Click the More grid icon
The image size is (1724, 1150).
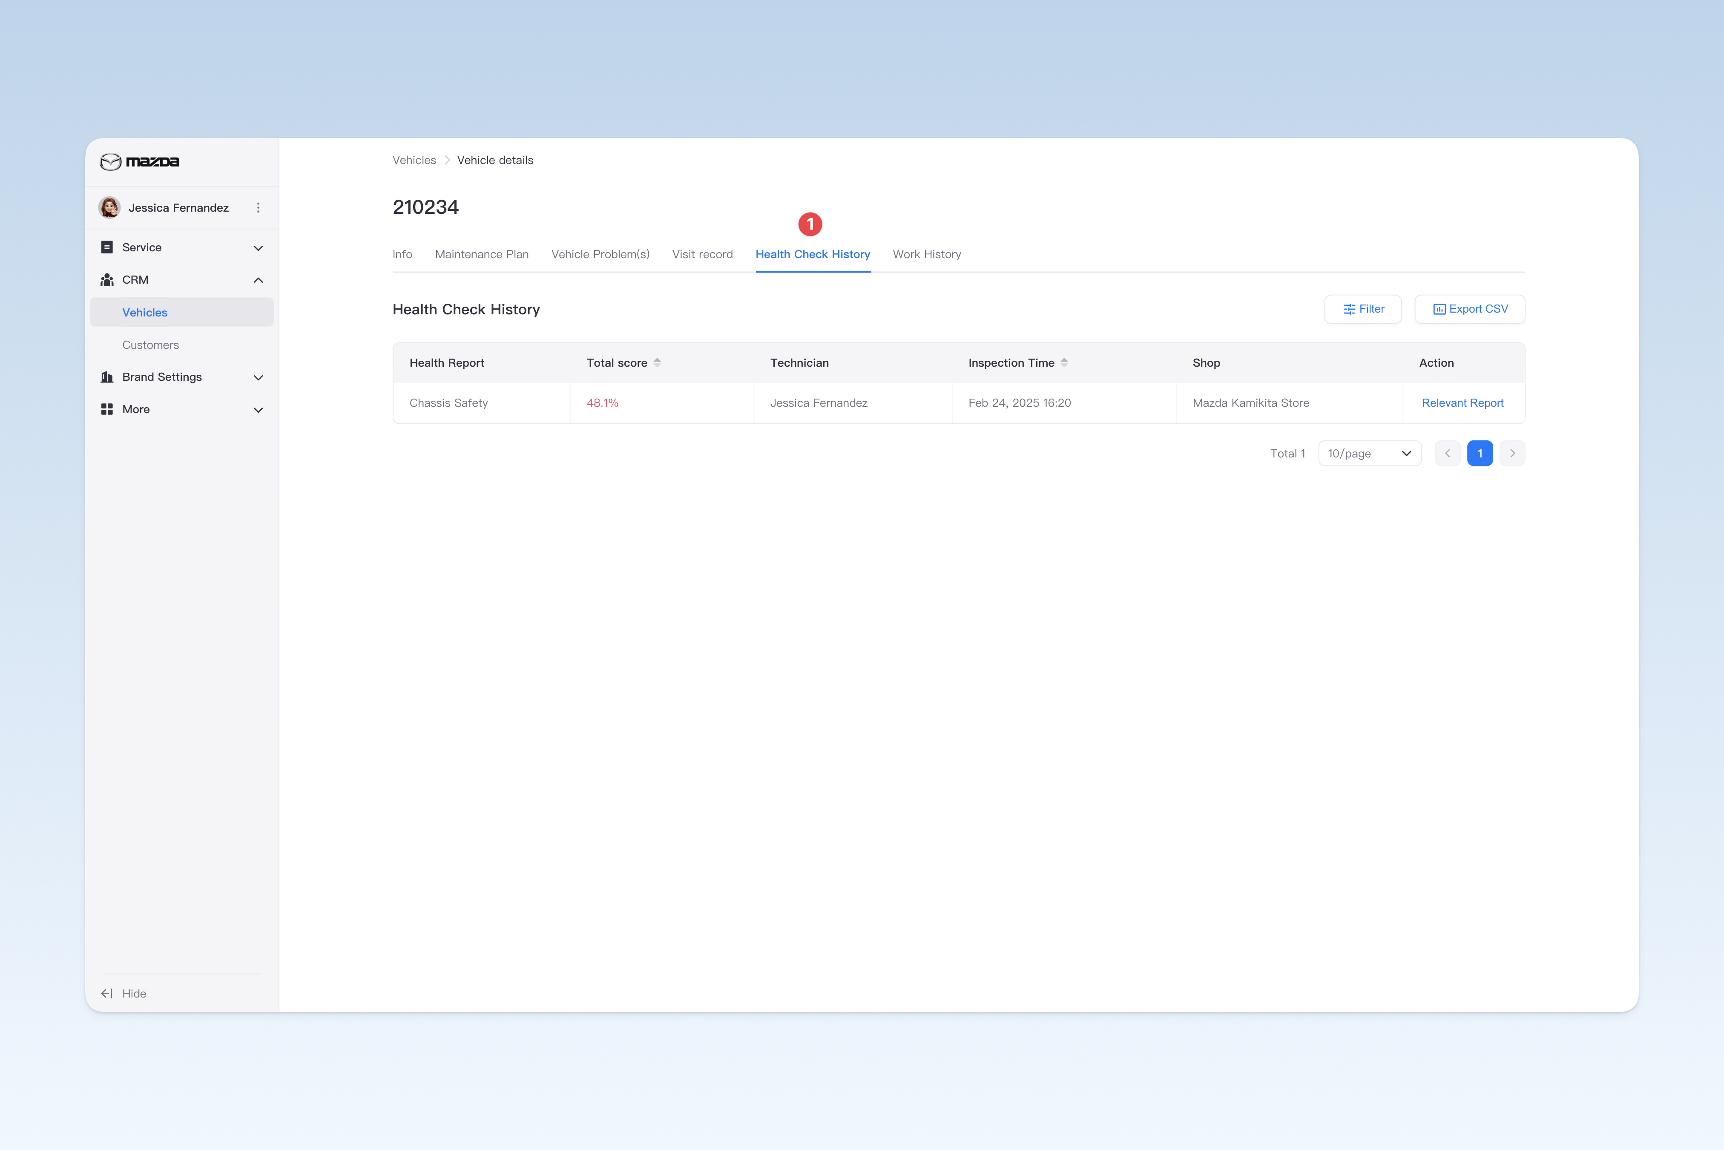(107, 409)
